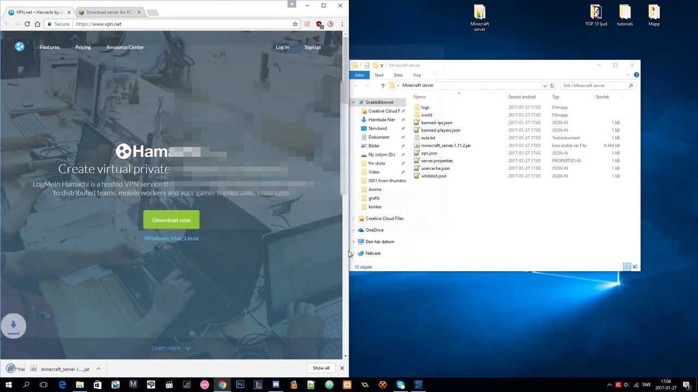Image resolution: width=698 pixels, height=392 pixels.
Task: Open the Start ribbon tab
Action: (x=379, y=75)
